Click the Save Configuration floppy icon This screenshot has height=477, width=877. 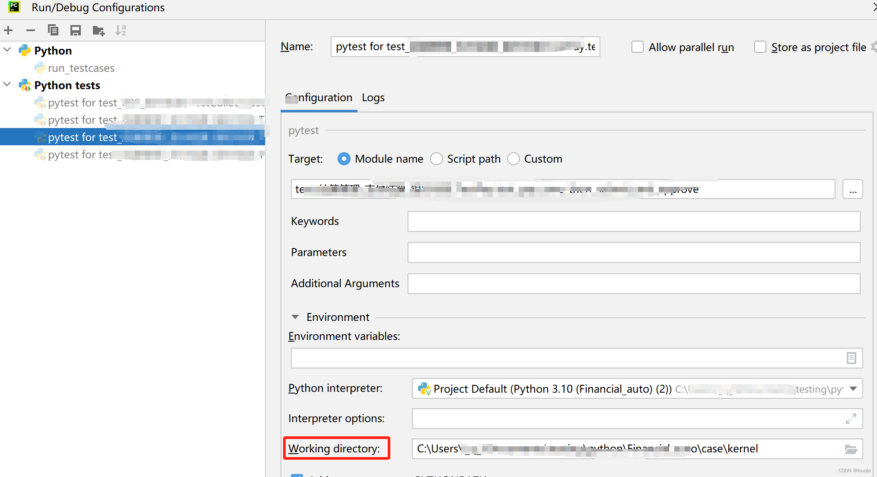click(x=76, y=30)
